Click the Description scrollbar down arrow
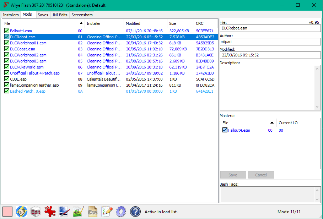This screenshot has height=219, width=323. [x=317, y=106]
